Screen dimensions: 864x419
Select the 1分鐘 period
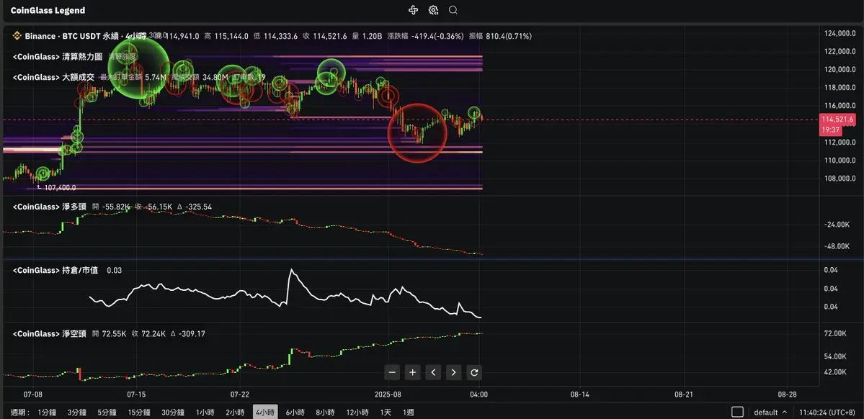coord(47,412)
